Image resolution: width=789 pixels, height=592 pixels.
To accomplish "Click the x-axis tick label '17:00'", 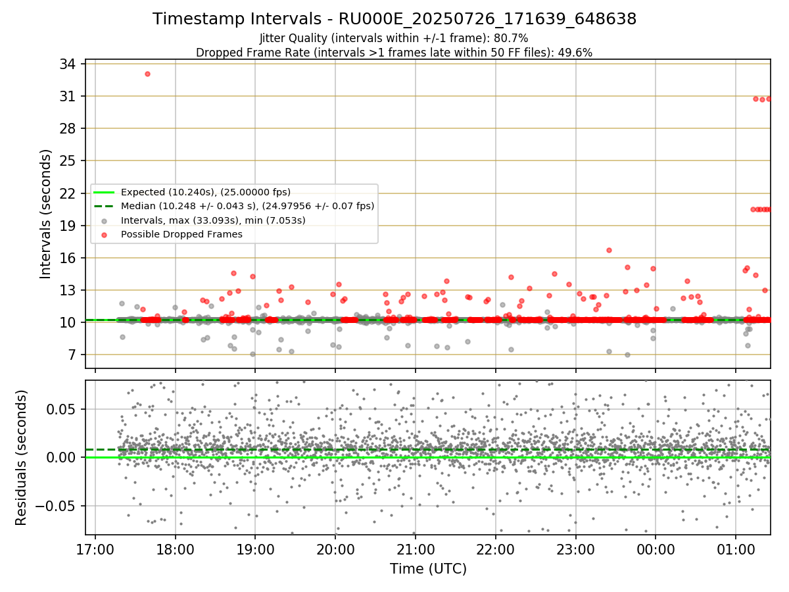I will pos(95,549).
